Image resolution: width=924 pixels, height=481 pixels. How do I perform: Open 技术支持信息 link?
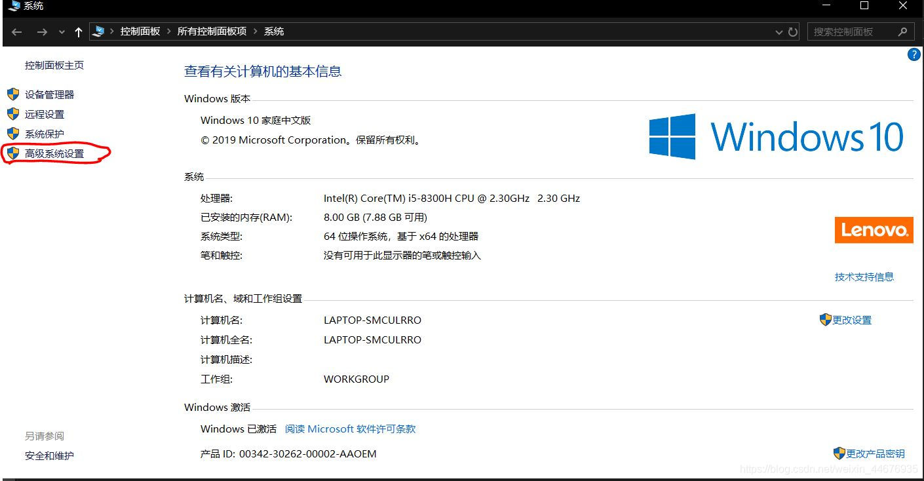click(x=864, y=277)
